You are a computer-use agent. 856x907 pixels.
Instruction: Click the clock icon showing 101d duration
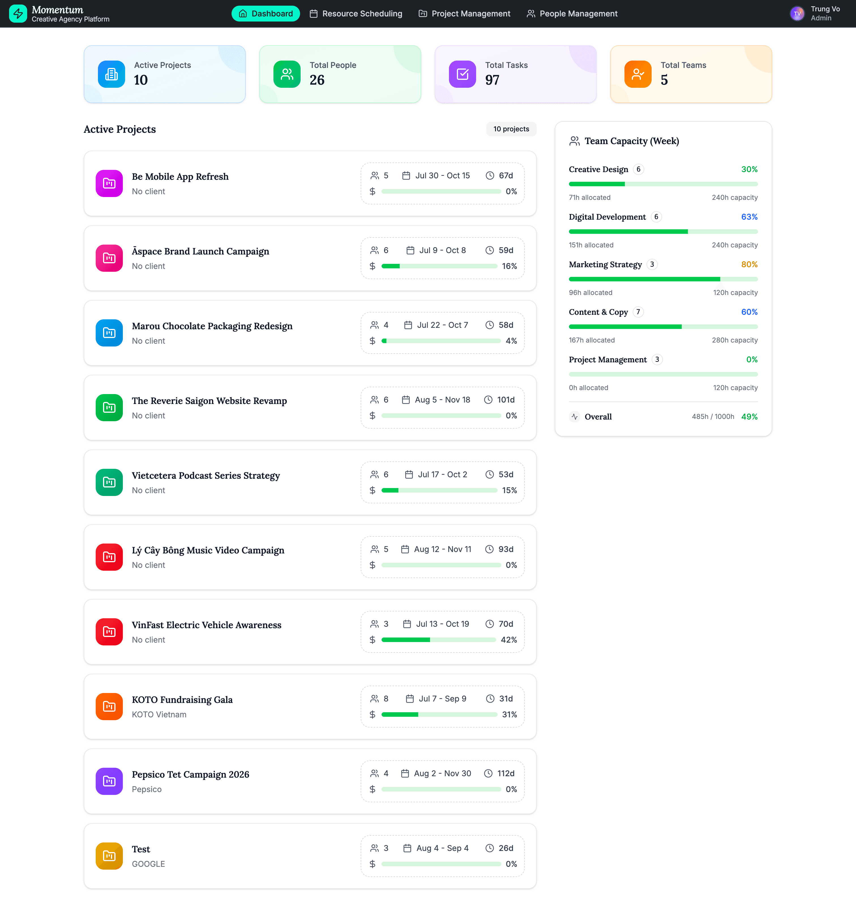coord(490,399)
